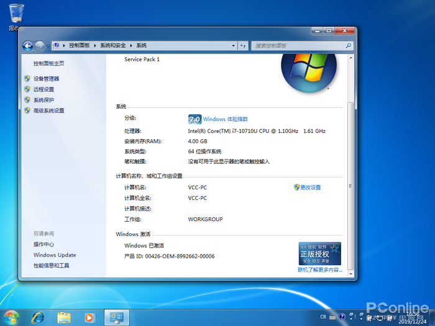Open Windows Explorer folder in taskbar
Screen dimensions: 435x326
point(64,317)
